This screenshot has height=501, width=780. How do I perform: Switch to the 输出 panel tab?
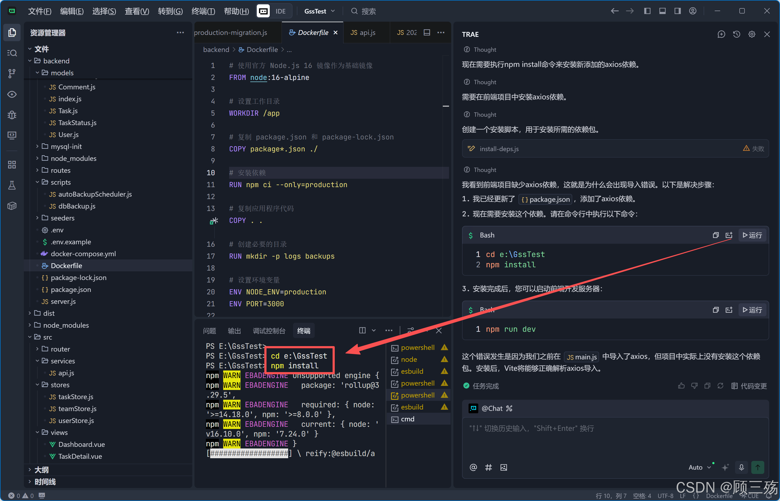click(234, 331)
